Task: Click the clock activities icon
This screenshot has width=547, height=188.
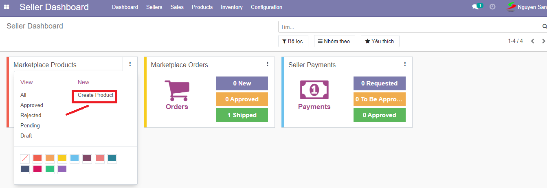Action: click(x=492, y=7)
